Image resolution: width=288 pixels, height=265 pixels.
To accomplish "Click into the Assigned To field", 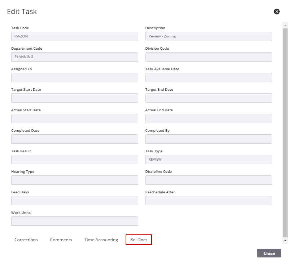I will tap(74, 77).
